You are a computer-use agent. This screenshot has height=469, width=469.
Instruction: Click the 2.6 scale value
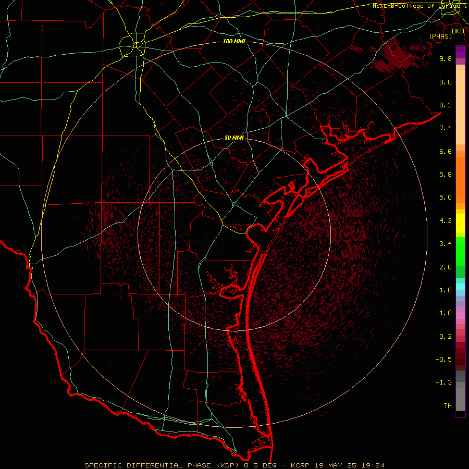pyautogui.click(x=446, y=267)
